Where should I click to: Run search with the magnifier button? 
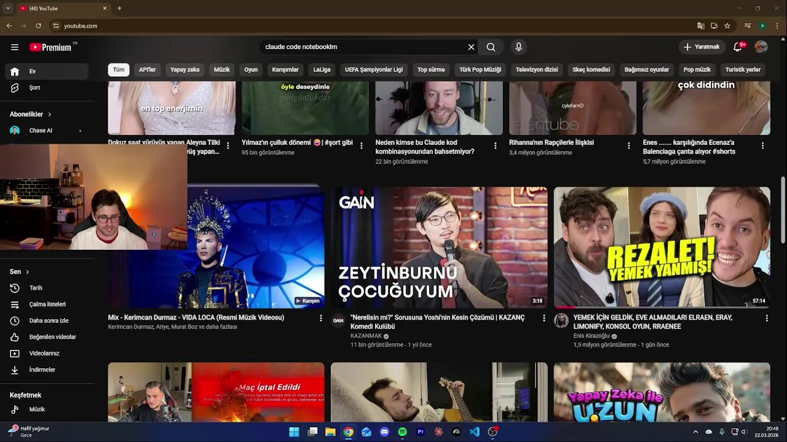491,47
